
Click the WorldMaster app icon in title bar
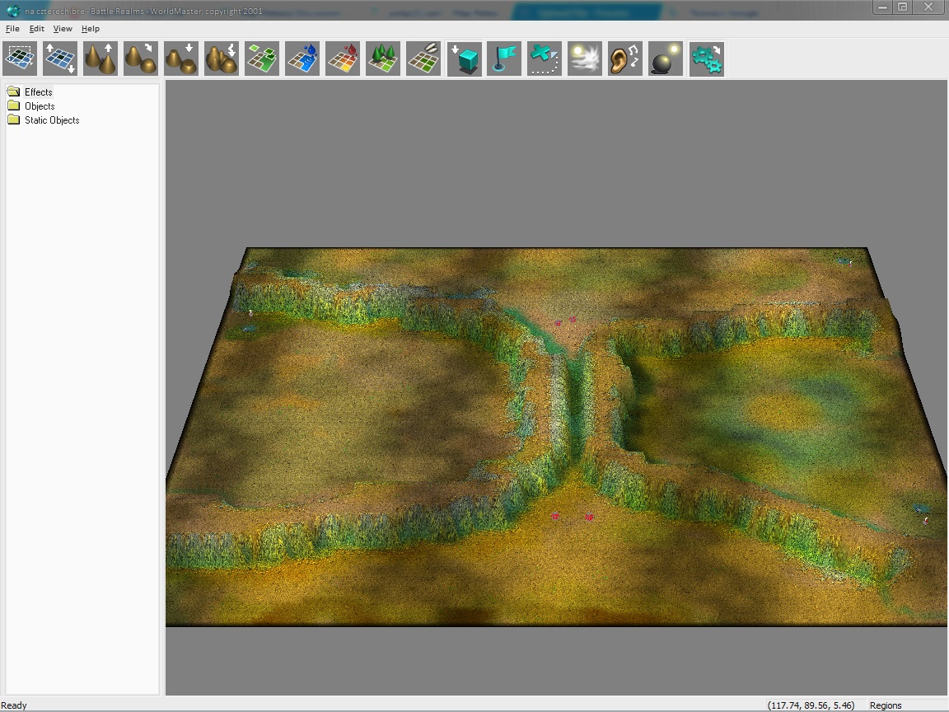pos(12,10)
